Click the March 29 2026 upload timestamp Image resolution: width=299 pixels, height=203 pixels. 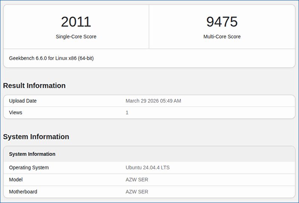(x=153, y=101)
